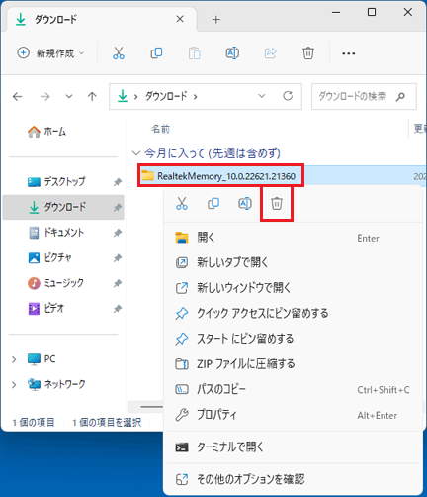Click the Cut icon in the context menu
The image size is (427, 497).
click(182, 204)
